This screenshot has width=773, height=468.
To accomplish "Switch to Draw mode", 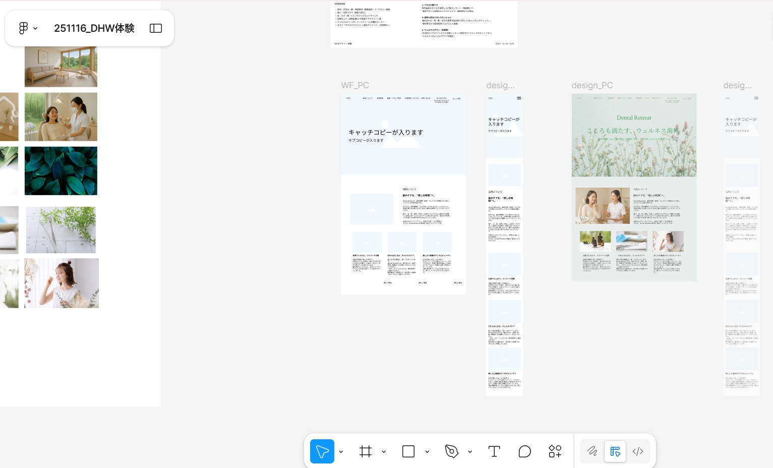I will (x=592, y=451).
